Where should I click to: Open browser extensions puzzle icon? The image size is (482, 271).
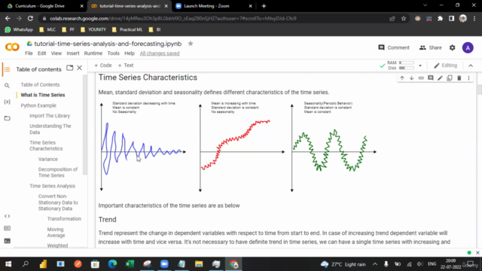[x=440, y=18]
